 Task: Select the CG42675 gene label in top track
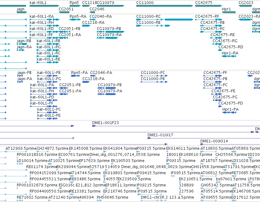pyautogui.click(x=203, y=3)
